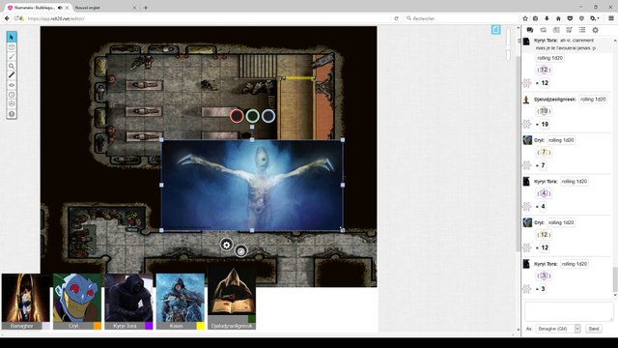The height and width of the screenshot is (348, 618).
Task: Switch to the Chat tab icon
Action: [x=530, y=30]
